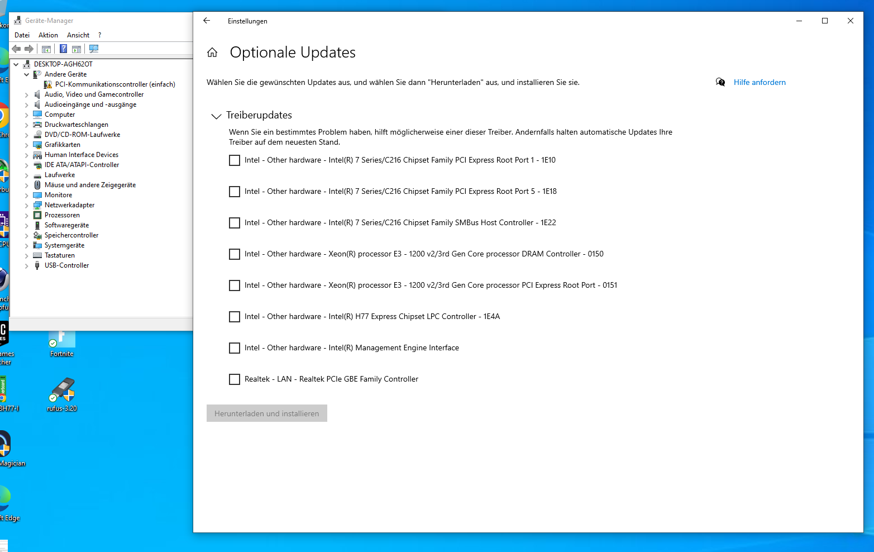Viewport: 874px width, 552px height.
Task: Open the Settings home icon
Action: [212, 53]
